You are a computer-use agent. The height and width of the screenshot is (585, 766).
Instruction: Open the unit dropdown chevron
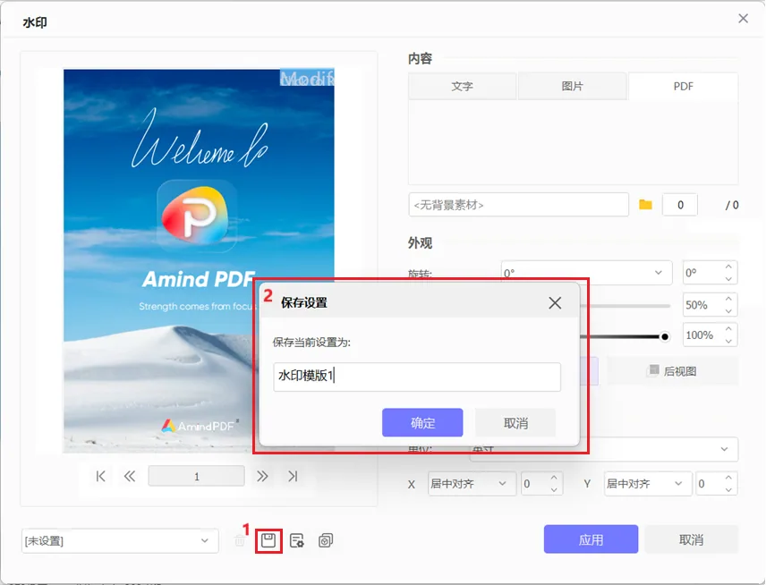[724, 449]
